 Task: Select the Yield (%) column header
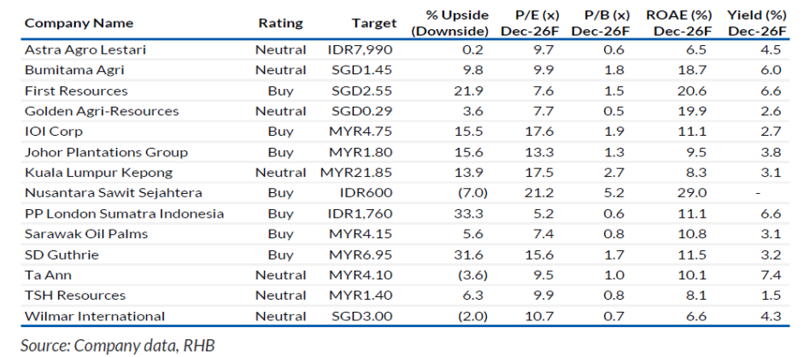tap(756, 23)
